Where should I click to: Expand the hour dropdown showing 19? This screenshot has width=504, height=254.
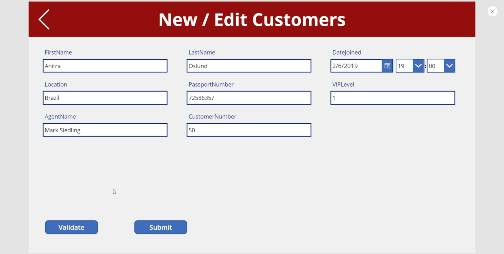pos(418,66)
